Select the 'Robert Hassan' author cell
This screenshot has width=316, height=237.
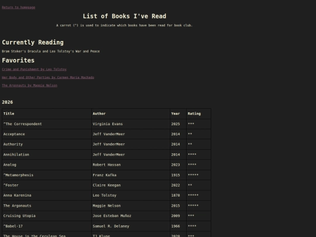point(130,165)
